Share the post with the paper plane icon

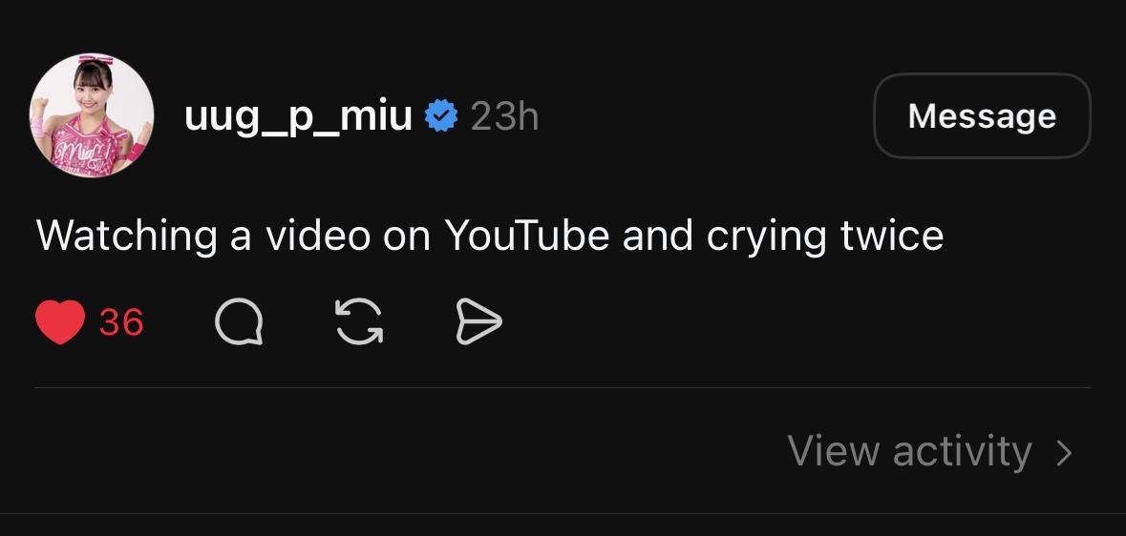pos(479,321)
